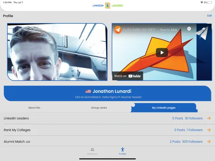The image size is (215, 161).
Task: Click the video channel paper-plane avatar
Action: click(x=118, y=30)
